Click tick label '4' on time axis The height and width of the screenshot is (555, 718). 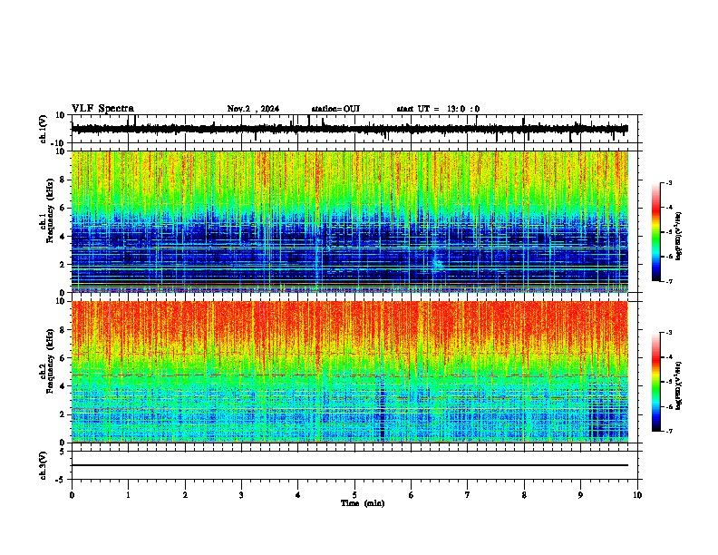(297, 495)
